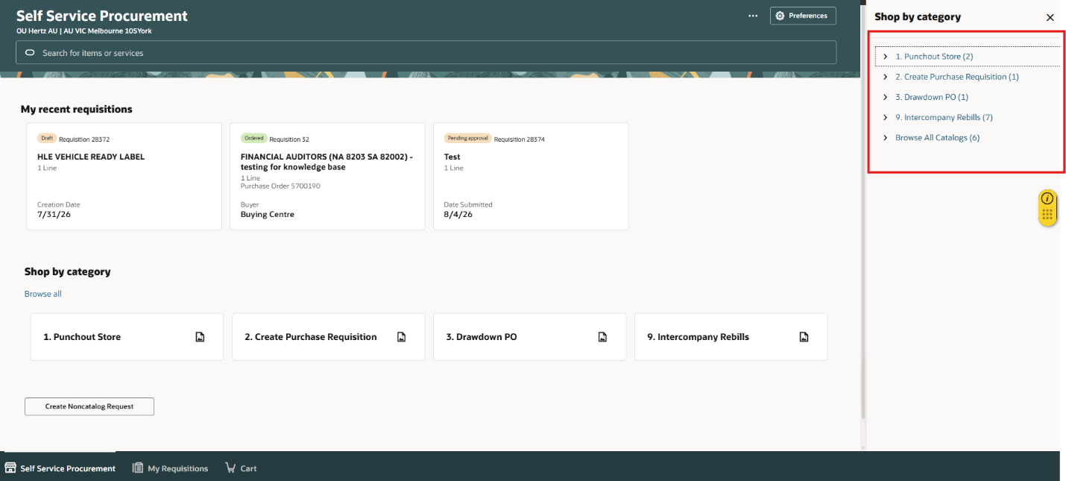1066x481 pixels.
Task: Open 9. Intercompany Rebills (7) link
Action: point(944,117)
